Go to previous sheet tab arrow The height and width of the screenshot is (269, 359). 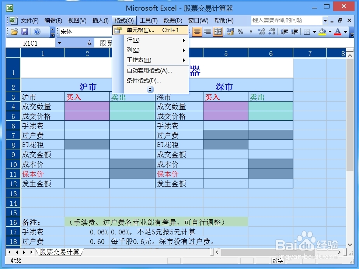click(x=17, y=252)
